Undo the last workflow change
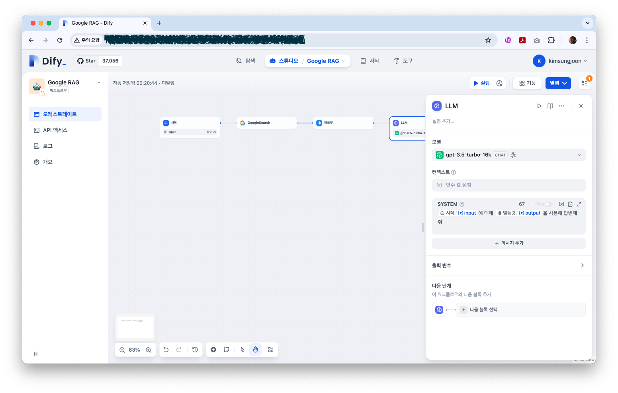 [x=166, y=350]
